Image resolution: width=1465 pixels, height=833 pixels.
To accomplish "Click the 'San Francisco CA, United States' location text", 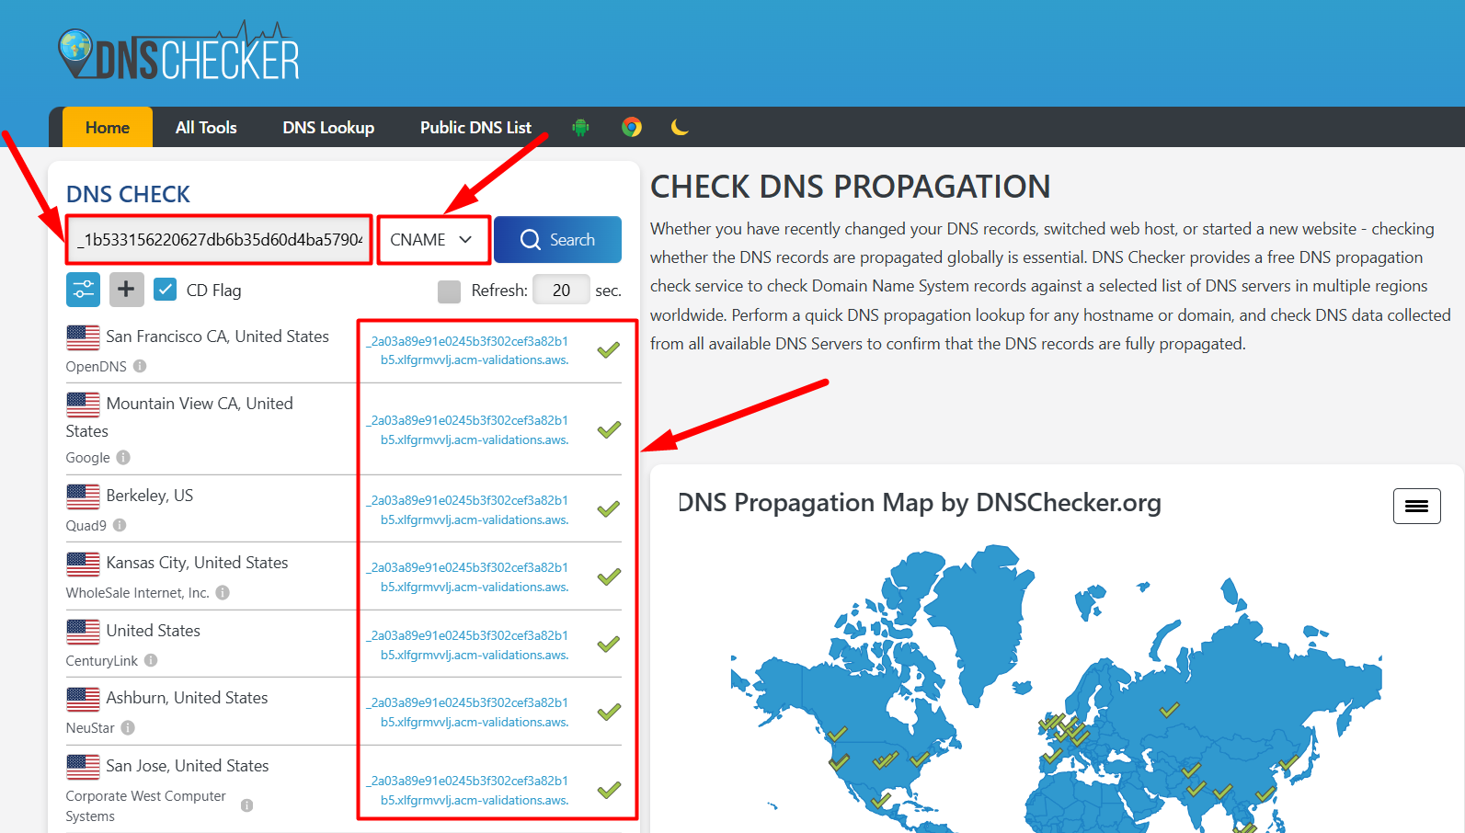I will (217, 337).
